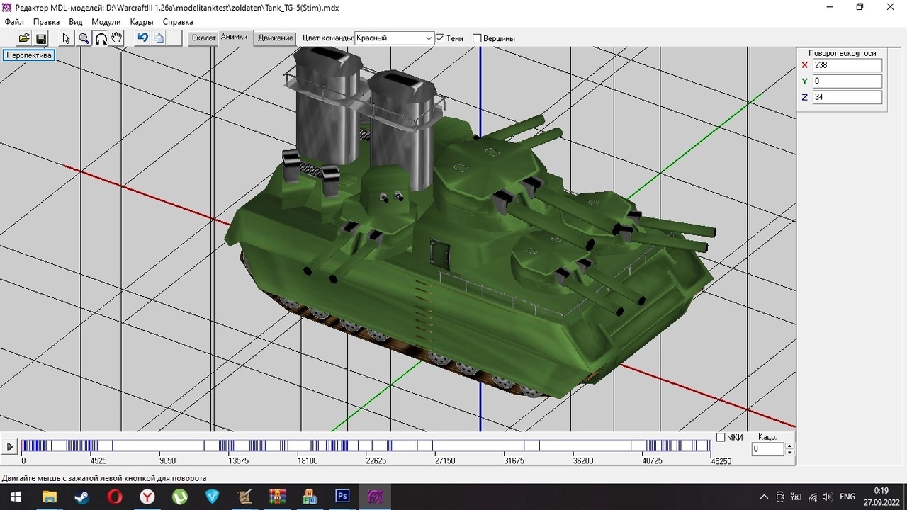Screen dimensions: 907x510
Task: Click the save floppy disk icon
Action: 41,38
